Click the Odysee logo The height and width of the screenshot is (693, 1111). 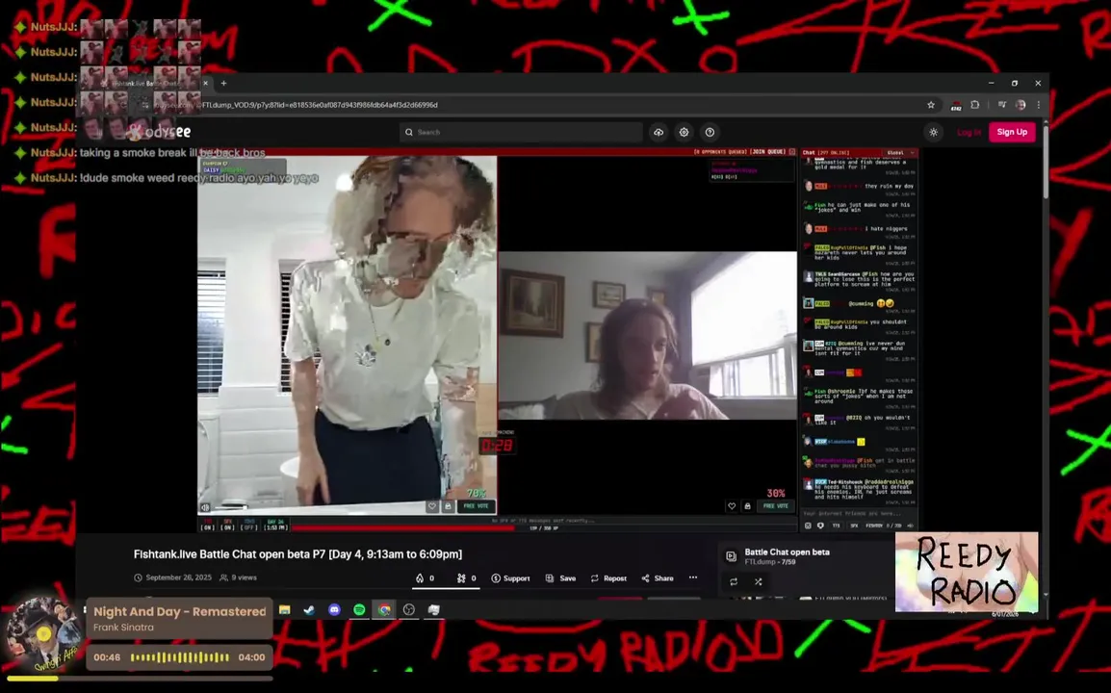pyautogui.click(x=160, y=132)
